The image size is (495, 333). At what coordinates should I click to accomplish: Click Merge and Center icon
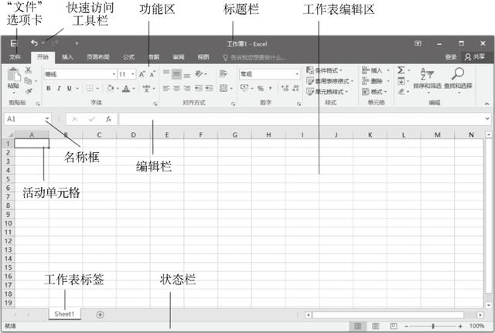[224, 88]
